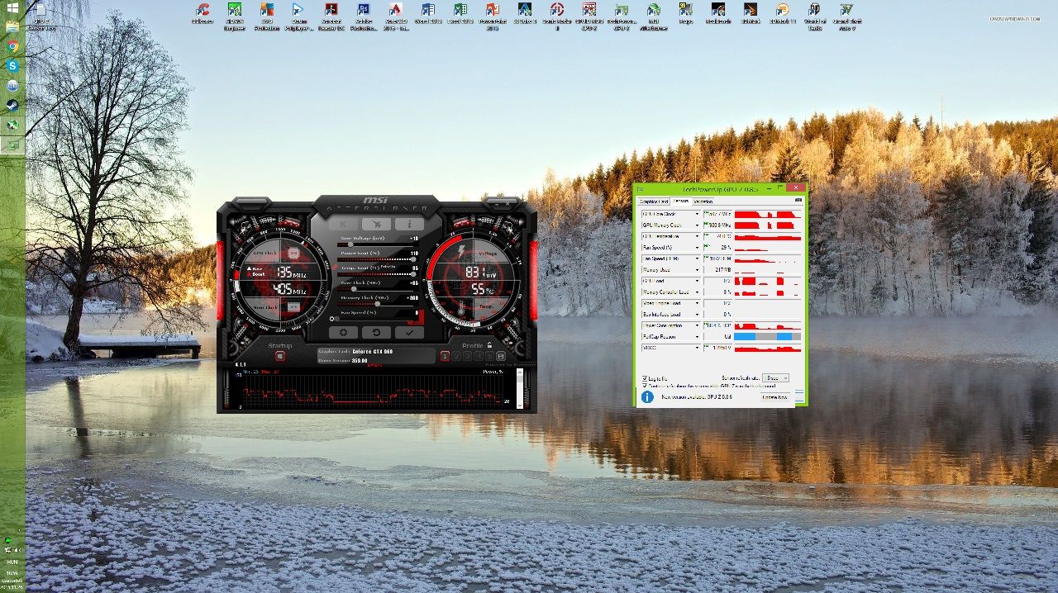1058x593 pixels.
Task: Click the Core Clock slider handle
Action: tap(354, 289)
